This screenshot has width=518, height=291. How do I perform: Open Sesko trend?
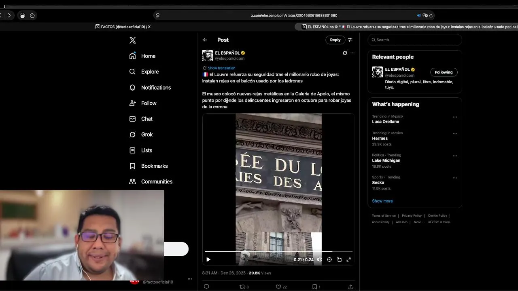coord(378,183)
